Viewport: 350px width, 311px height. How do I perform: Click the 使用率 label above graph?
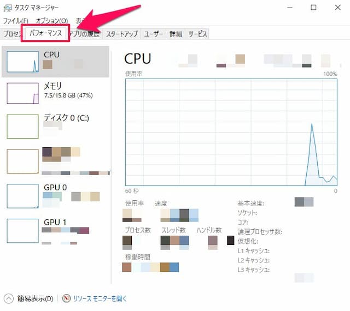point(133,74)
